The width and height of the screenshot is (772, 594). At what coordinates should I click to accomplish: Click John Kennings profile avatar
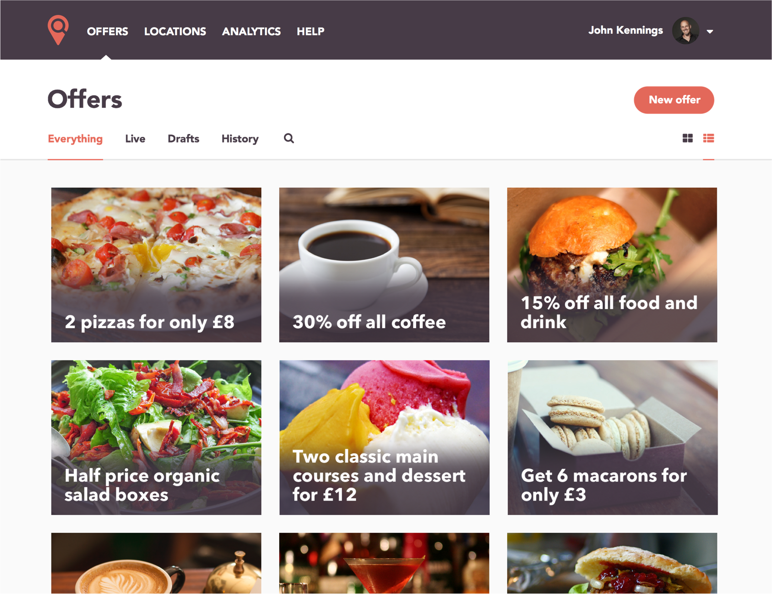pos(686,31)
